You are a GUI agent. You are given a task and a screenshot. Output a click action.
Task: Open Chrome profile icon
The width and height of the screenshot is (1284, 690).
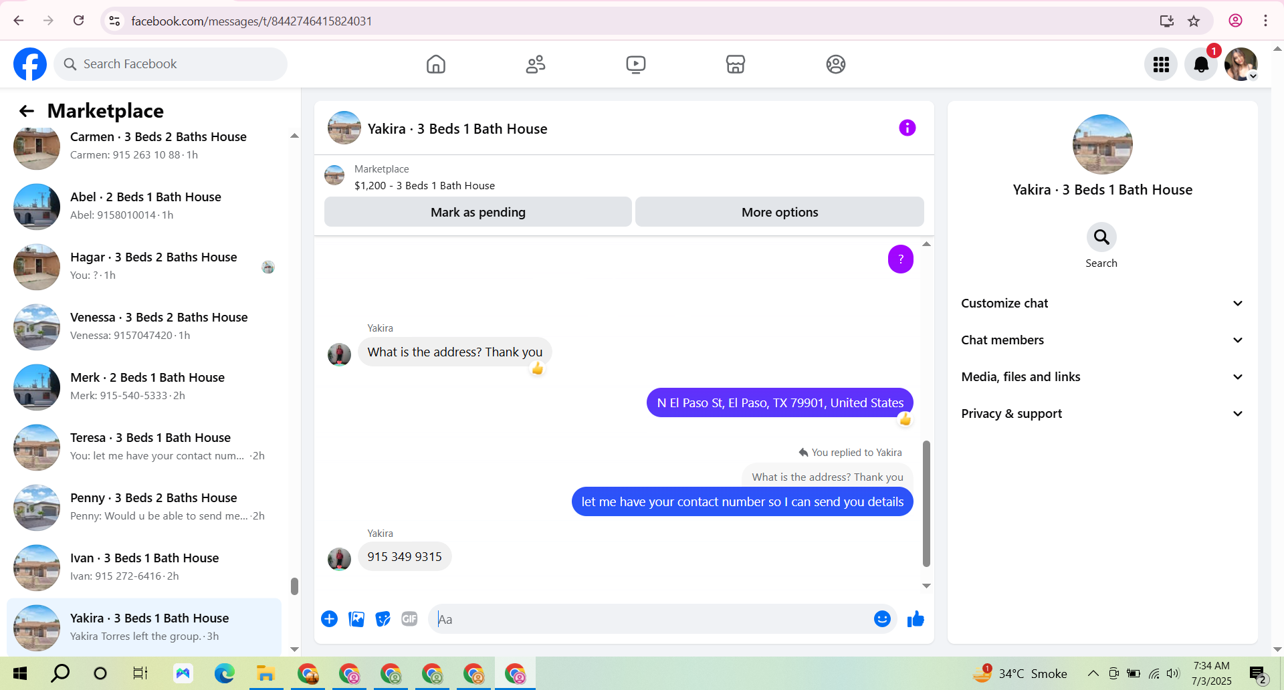coord(1235,21)
